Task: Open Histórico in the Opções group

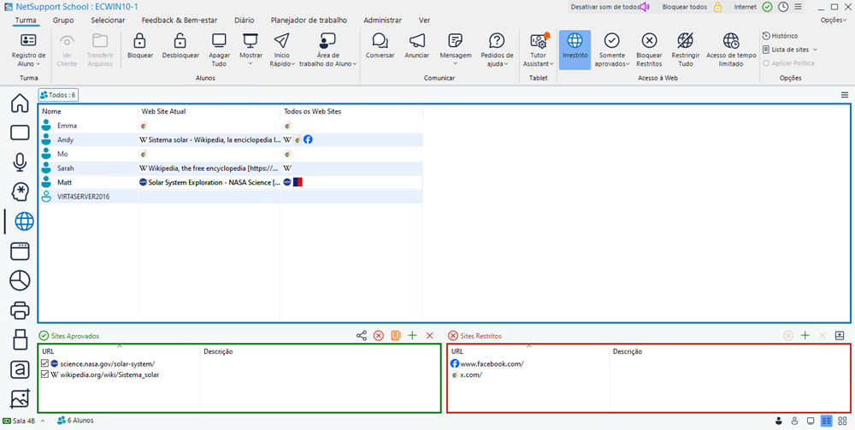Action: point(781,35)
